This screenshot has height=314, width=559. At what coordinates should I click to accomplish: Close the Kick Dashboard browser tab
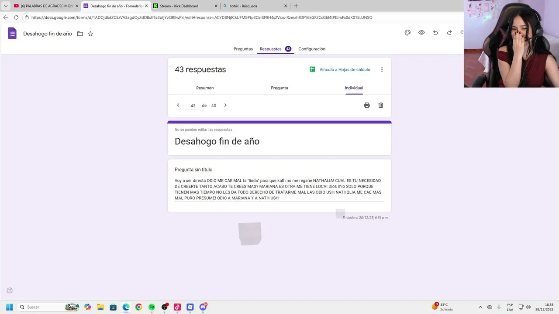click(x=216, y=6)
